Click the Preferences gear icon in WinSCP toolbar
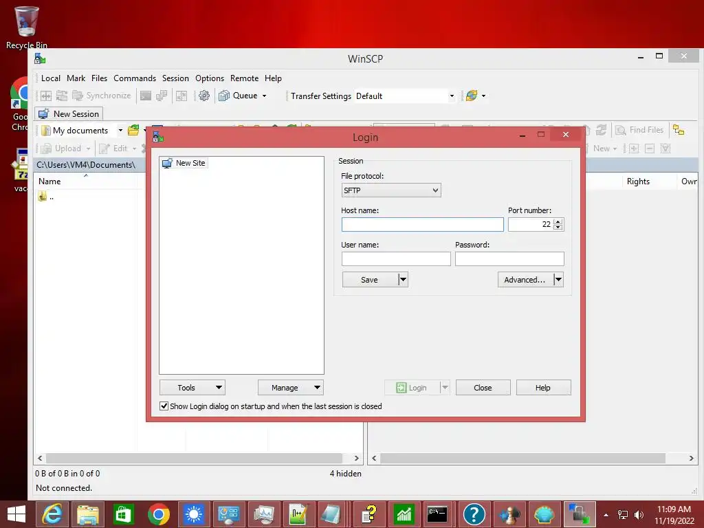The image size is (704, 528). pyautogui.click(x=204, y=96)
